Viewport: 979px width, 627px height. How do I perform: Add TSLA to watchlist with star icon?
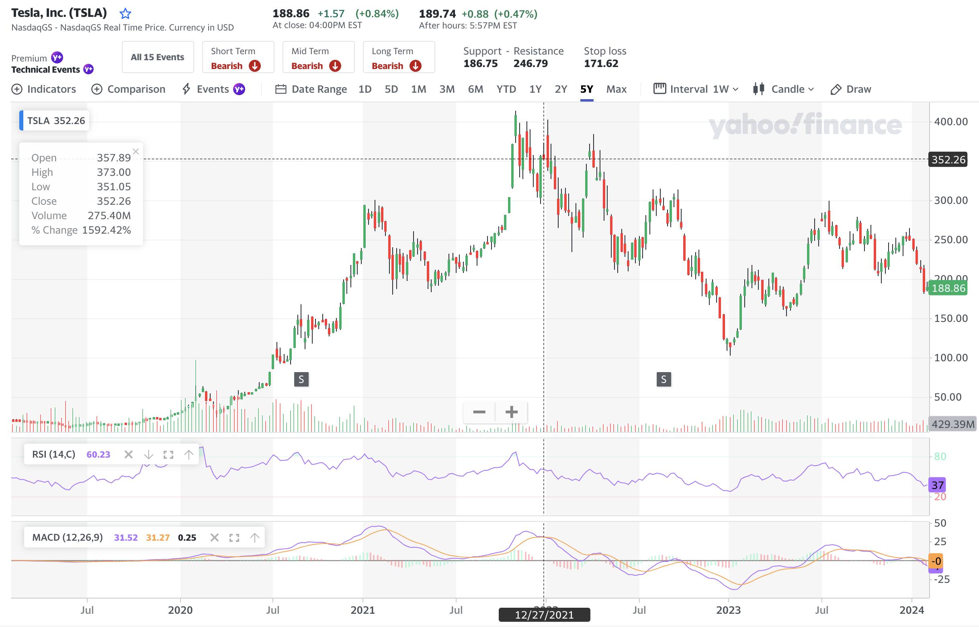coord(125,14)
